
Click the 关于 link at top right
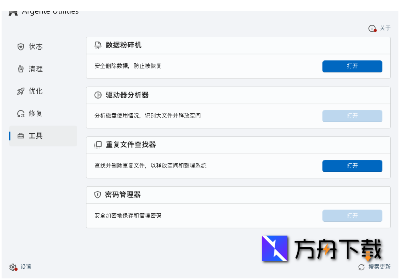pos(385,28)
